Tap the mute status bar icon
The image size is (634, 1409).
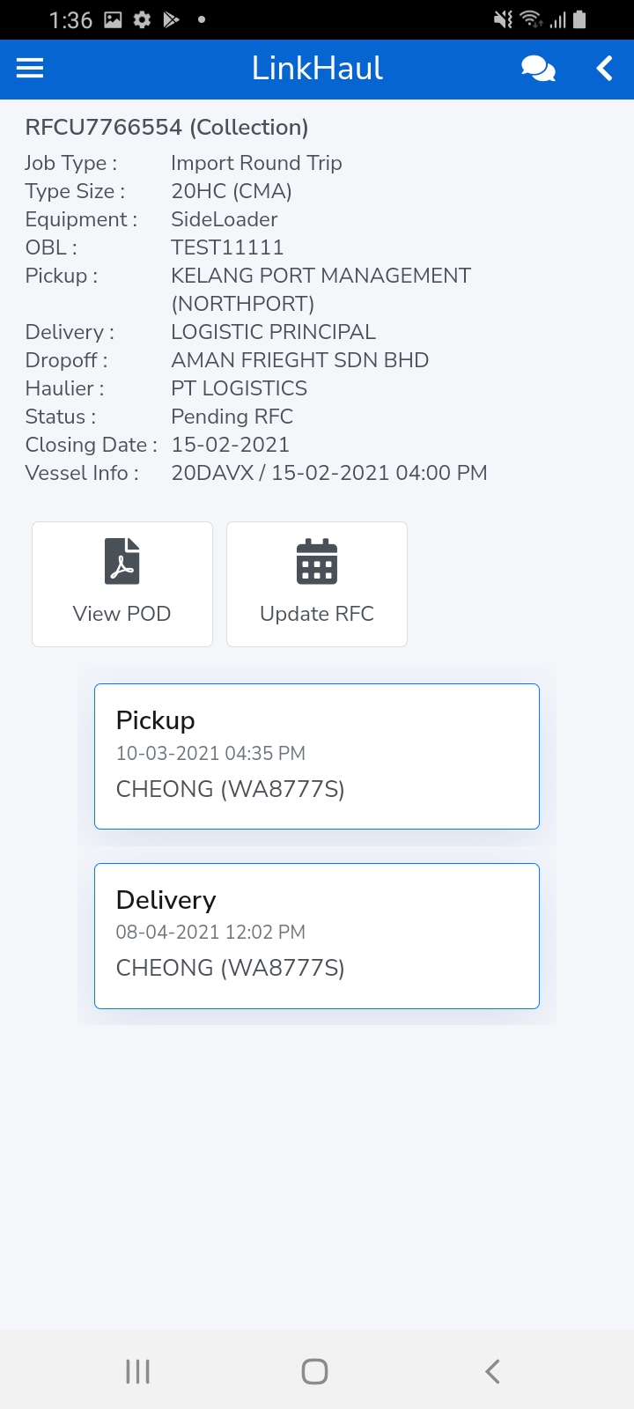(x=503, y=19)
